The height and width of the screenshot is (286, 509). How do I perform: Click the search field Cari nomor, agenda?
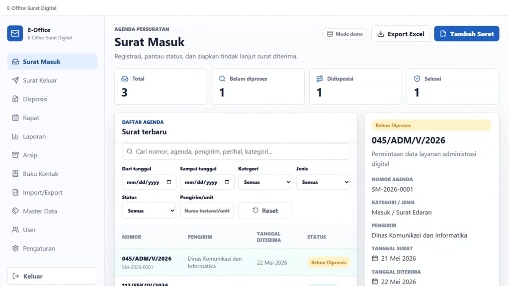coord(236,151)
